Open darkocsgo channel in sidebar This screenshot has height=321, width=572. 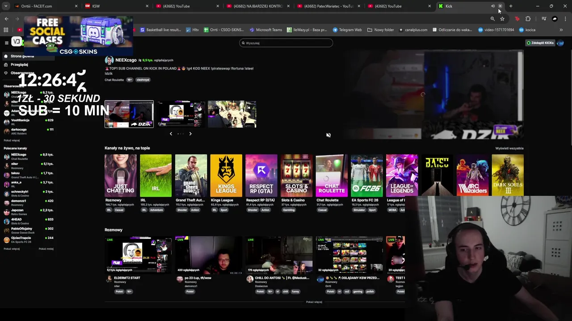coord(29,131)
